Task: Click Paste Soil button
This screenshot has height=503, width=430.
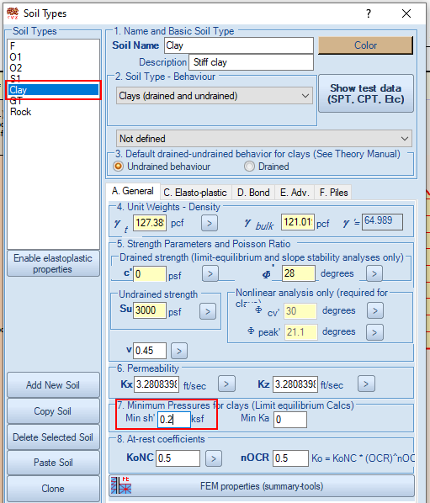Action: click(53, 463)
